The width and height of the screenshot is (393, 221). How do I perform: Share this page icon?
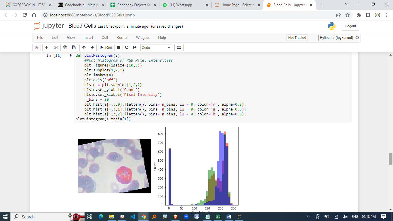(338, 15)
